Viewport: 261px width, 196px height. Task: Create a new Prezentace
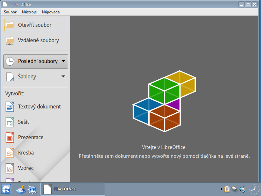(x=36, y=138)
